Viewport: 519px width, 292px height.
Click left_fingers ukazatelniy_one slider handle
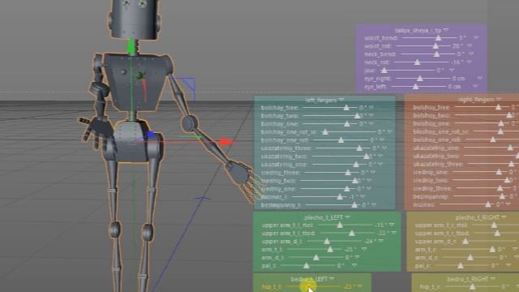point(356,164)
